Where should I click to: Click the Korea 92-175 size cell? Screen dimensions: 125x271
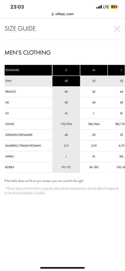pyautogui.click(x=66, y=167)
